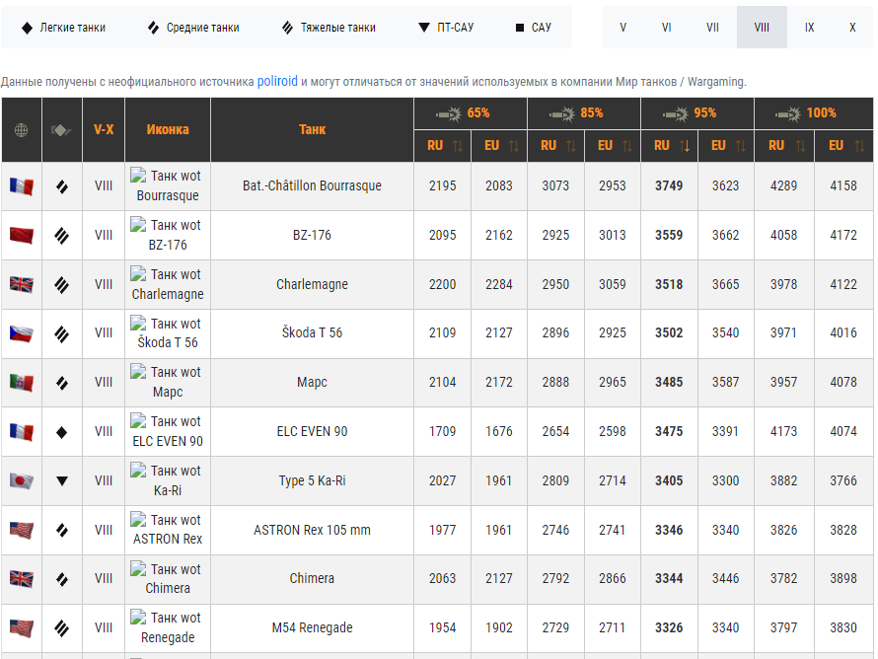The width and height of the screenshot is (878, 659).
Task: Click the Czech flag in Škoda T 56 row
Action: click(22, 333)
